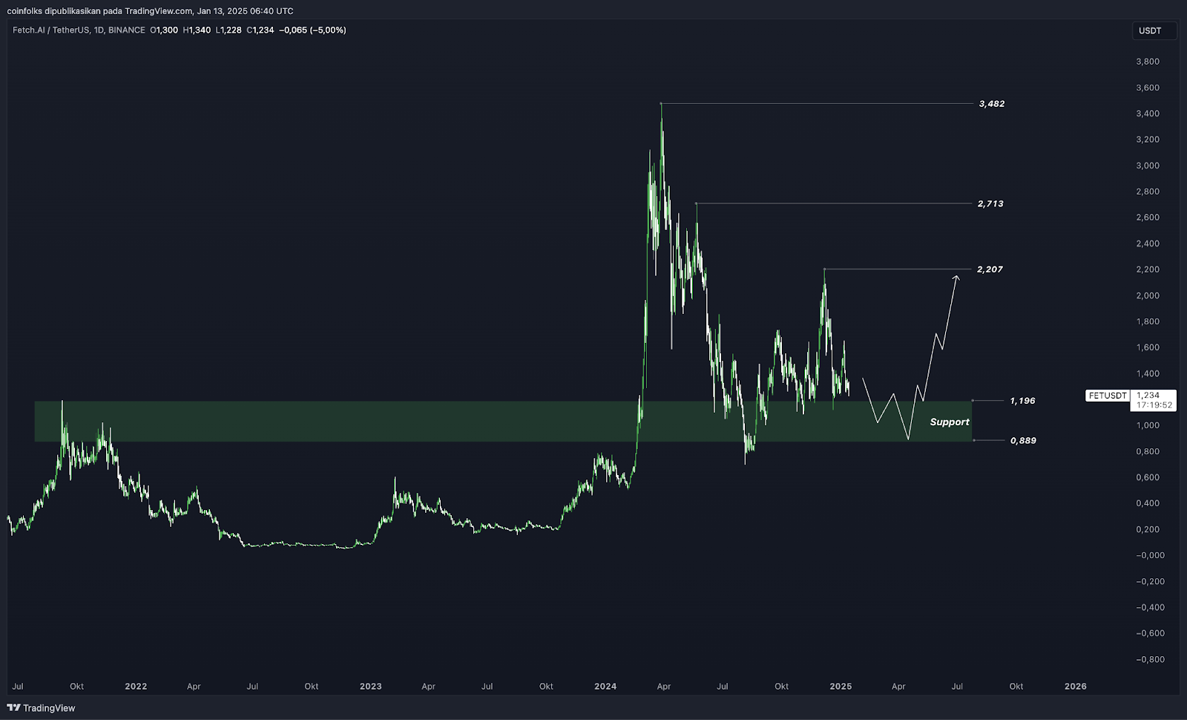Click the close value C1,234
The height and width of the screenshot is (720, 1187).
click(x=260, y=30)
